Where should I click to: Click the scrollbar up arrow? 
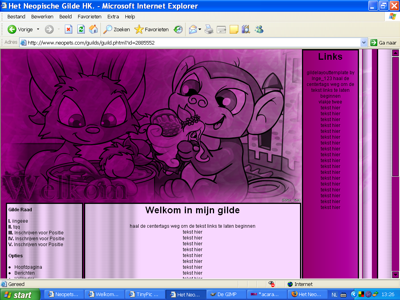(x=395, y=53)
